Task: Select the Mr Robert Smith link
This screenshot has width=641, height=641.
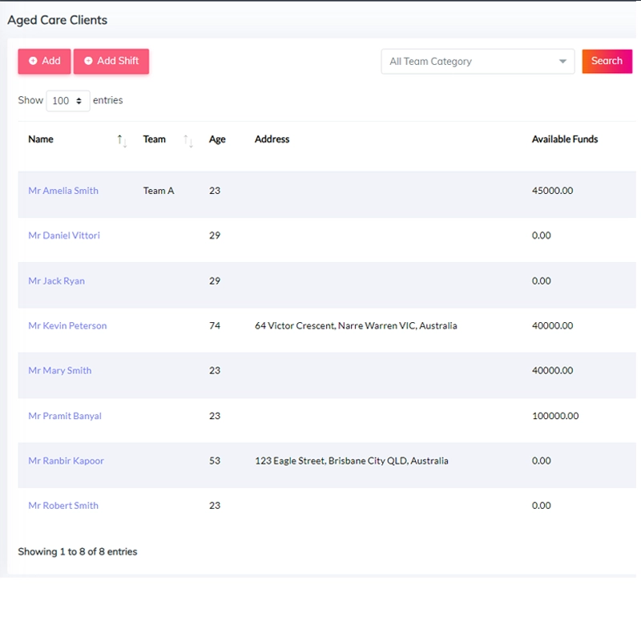Action: 63,506
